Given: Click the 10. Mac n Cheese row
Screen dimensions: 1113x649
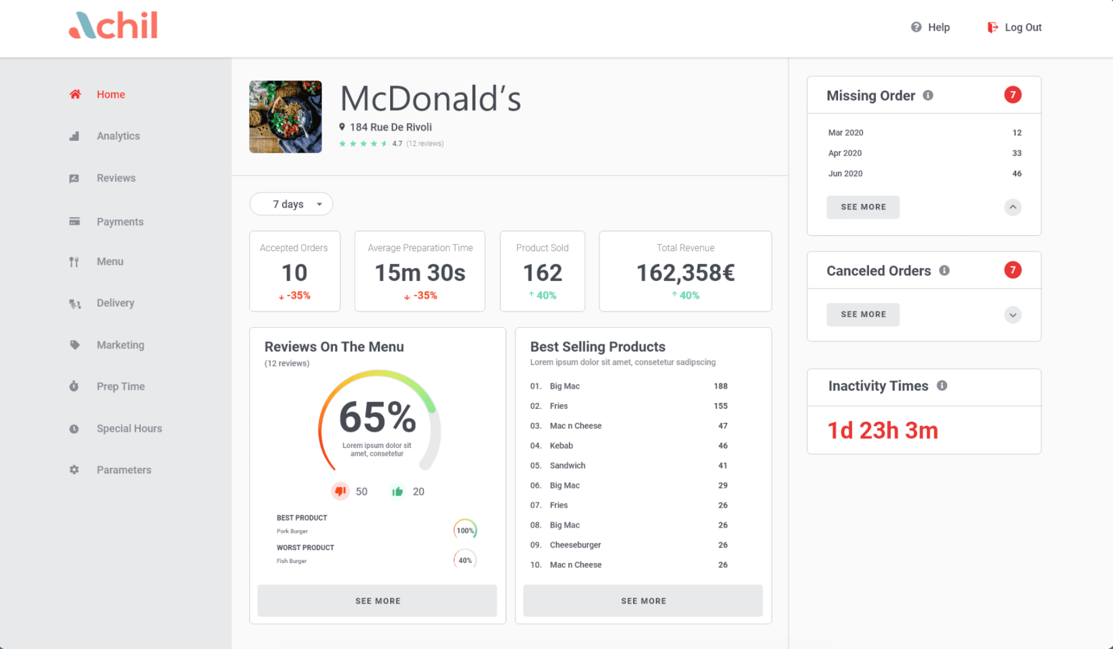Looking at the screenshot, I should (x=629, y=565).
